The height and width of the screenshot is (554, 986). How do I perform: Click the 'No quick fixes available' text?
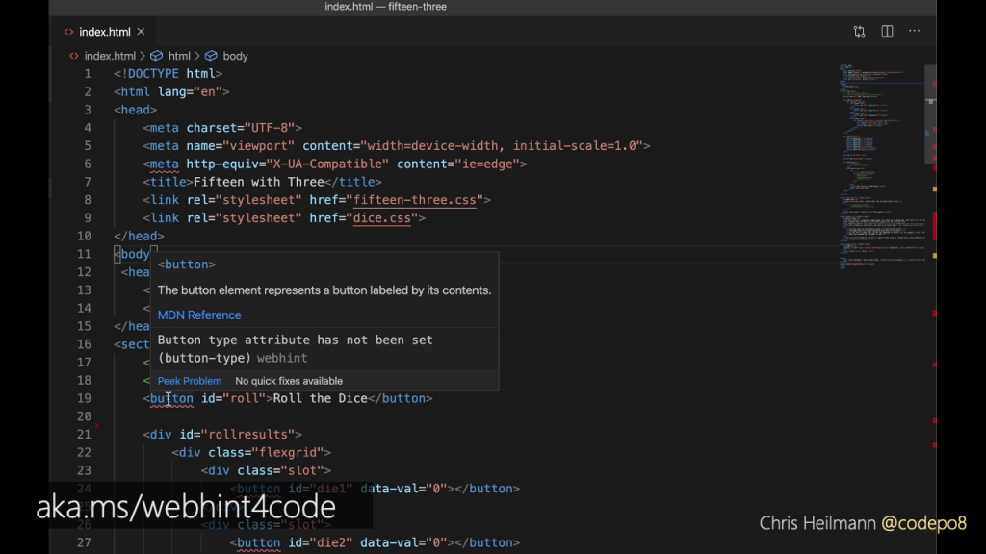[289, 381]
